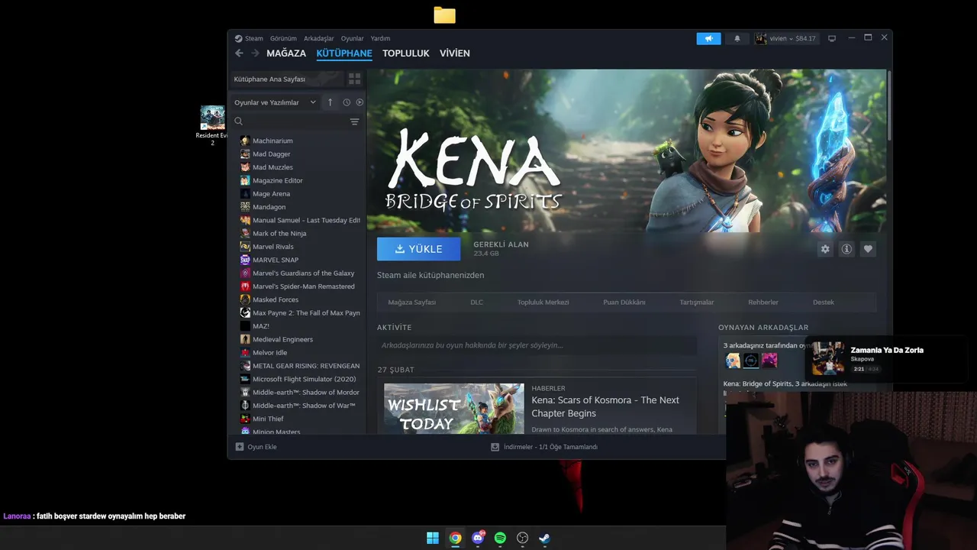Image resolution: width=977 pixels, height=550 pixels.
Task: Click the activity comment input field
Action: pos(537,345)
